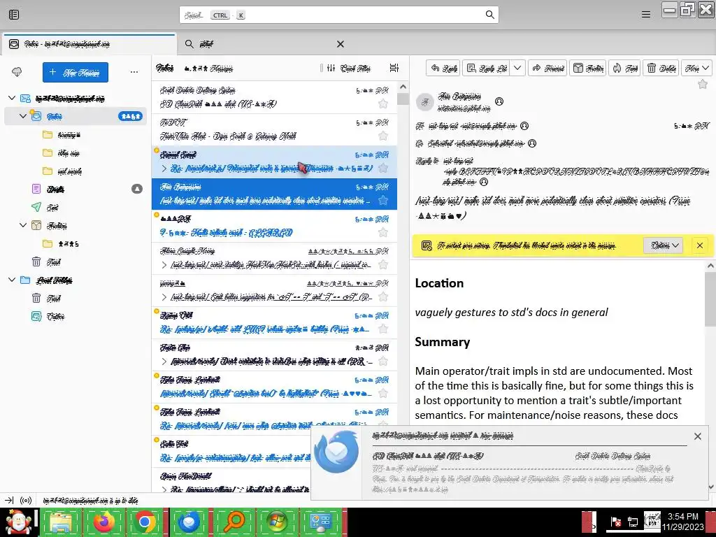This screenshot has width=716, height=537.
Task: Close the new mail notification popup
Action: [697, 436]
